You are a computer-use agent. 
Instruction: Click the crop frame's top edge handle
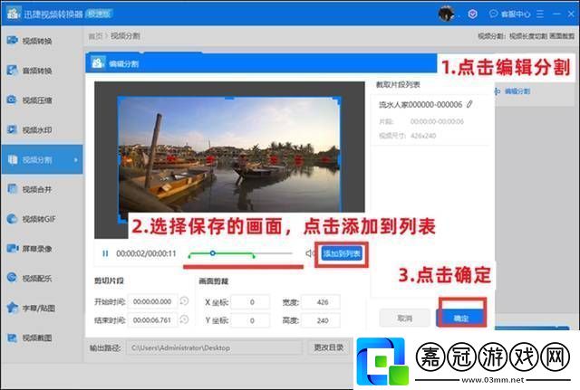(x=229, y=98)
